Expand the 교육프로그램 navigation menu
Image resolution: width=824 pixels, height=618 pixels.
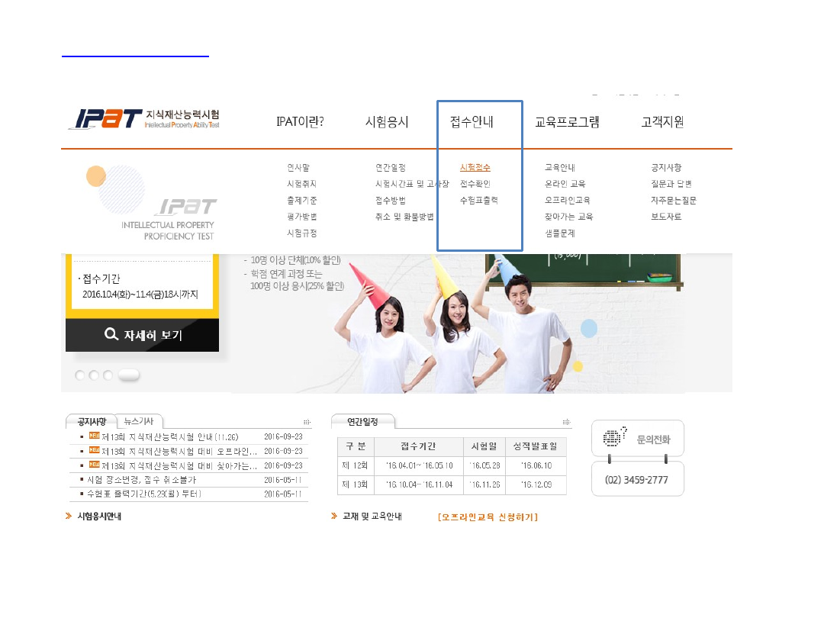568,122
